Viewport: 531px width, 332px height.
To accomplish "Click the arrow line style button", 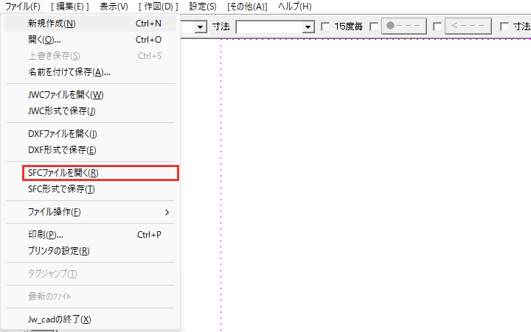I will click(x=468, y=26).
